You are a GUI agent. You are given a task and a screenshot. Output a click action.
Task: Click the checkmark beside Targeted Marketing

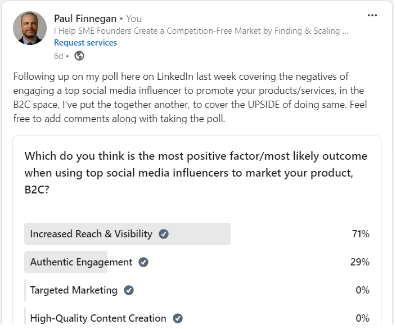[129, 290]
